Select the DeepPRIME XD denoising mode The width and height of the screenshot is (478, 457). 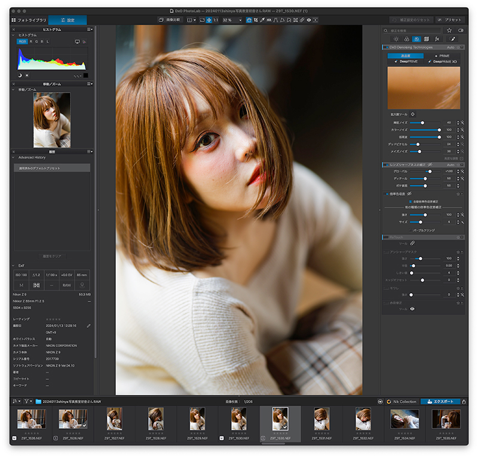tap(442, 61)
